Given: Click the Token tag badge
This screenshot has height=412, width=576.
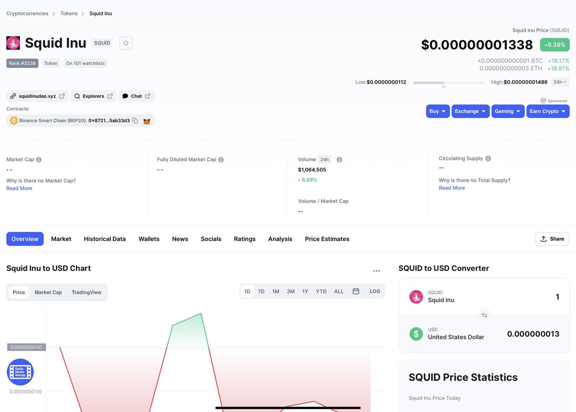Looking at the screenshot, I should tap(51, 63).
